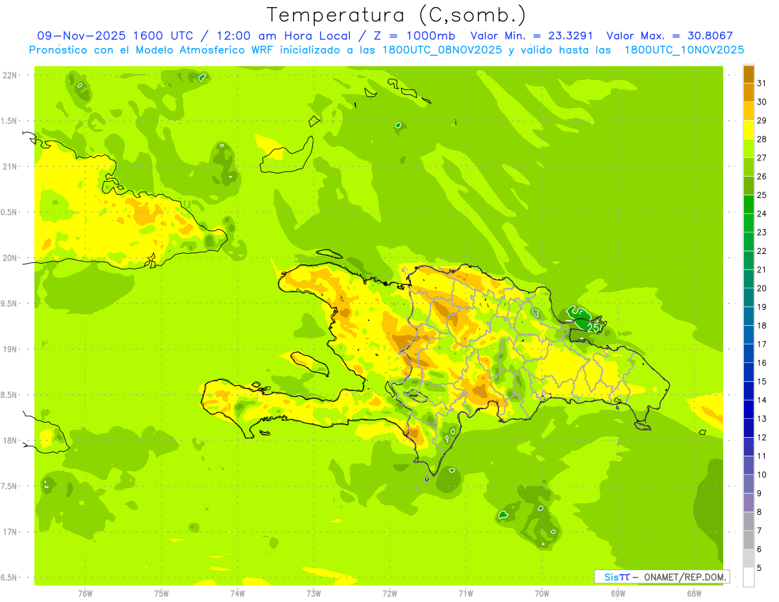Click the '74W' longitude axis label
The width and height of the screenshot is (779, 602).
coord(238,593)
